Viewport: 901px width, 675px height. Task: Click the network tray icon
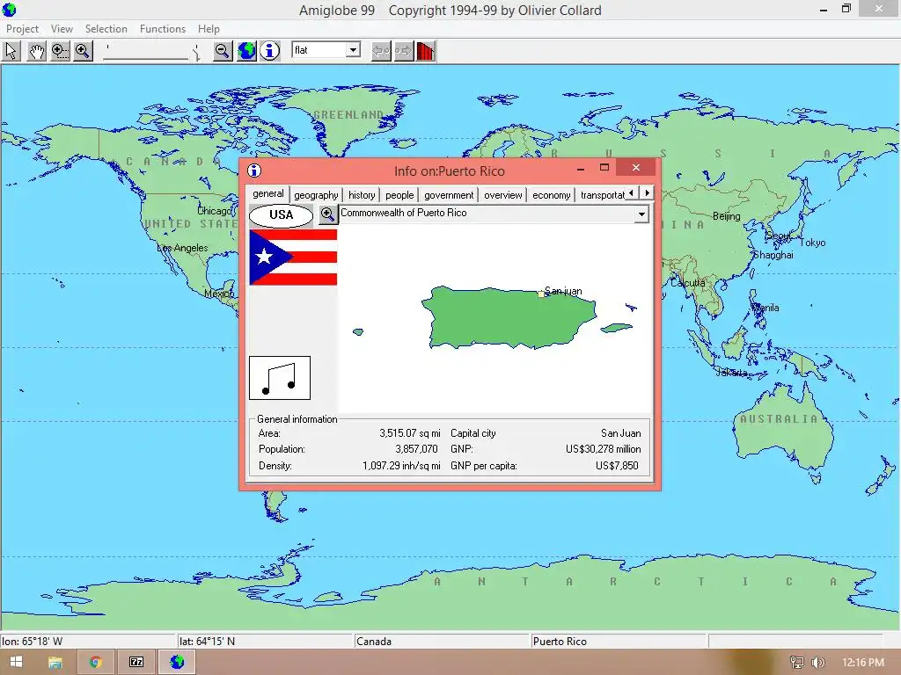point(796,663)
